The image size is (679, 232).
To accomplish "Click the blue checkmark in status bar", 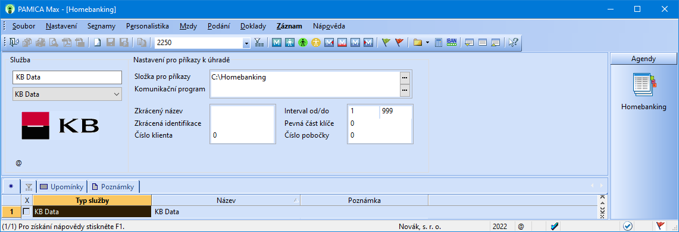I will pos(554,226).
